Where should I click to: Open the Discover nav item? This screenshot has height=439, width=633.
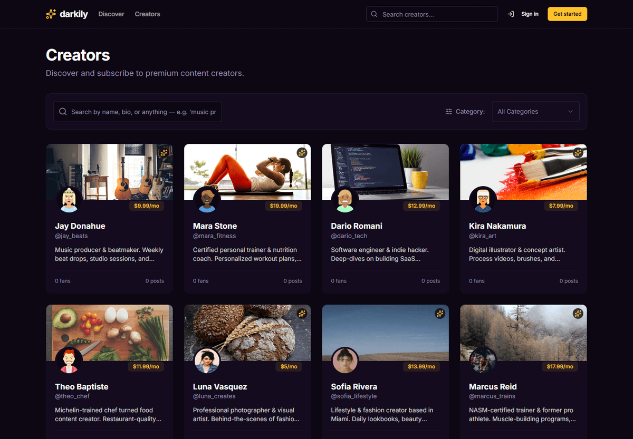coord(111,14)
